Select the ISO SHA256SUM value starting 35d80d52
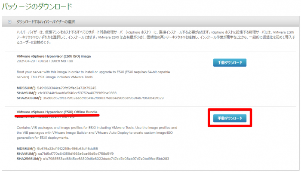 coord(103,98)
